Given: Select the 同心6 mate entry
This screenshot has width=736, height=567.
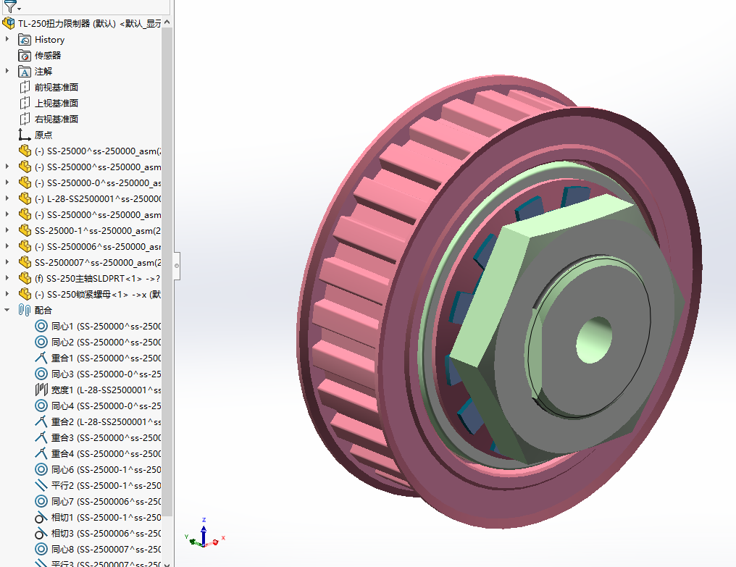Looking at the screenshot, I should pos(98,470).
